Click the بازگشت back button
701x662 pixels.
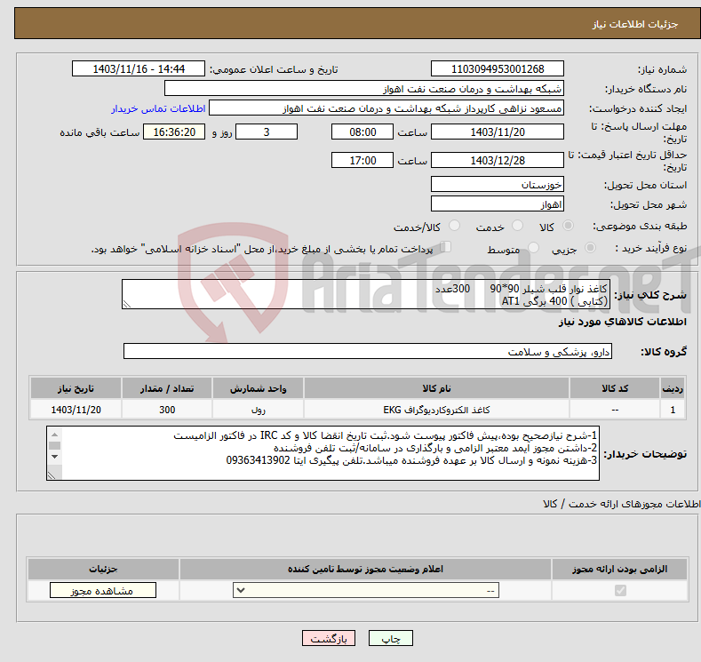coord(329,638)
